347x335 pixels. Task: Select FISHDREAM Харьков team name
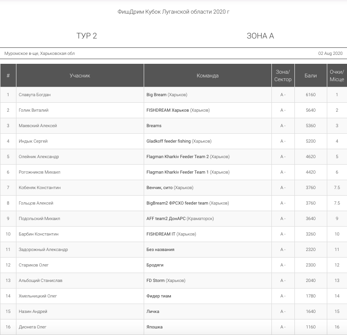(168, 110)
